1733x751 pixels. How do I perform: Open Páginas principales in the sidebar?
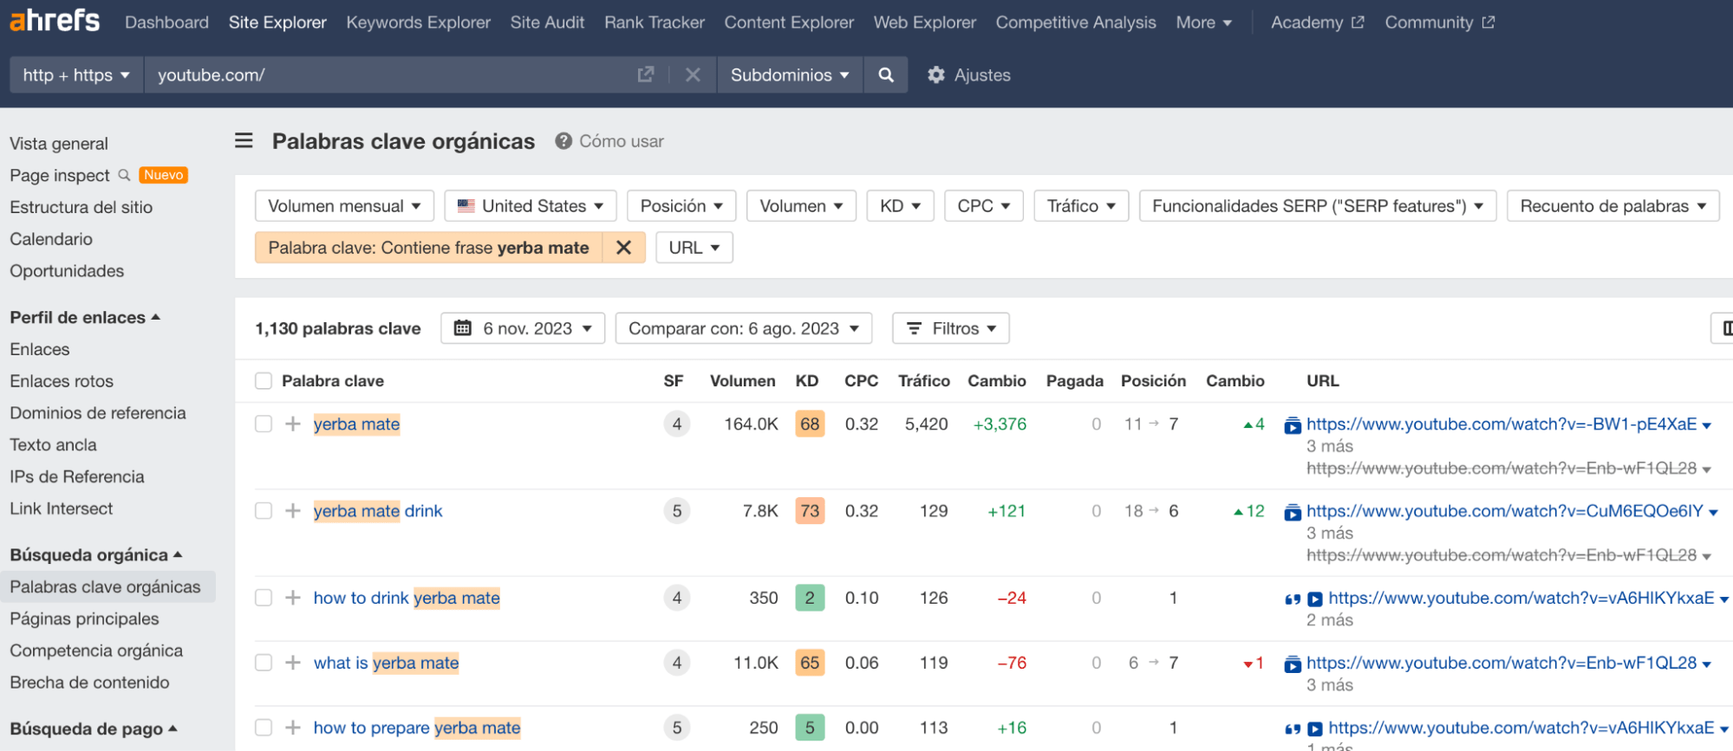(84, 618)
